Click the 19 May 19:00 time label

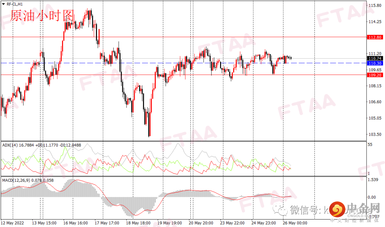tap(170, 223)
